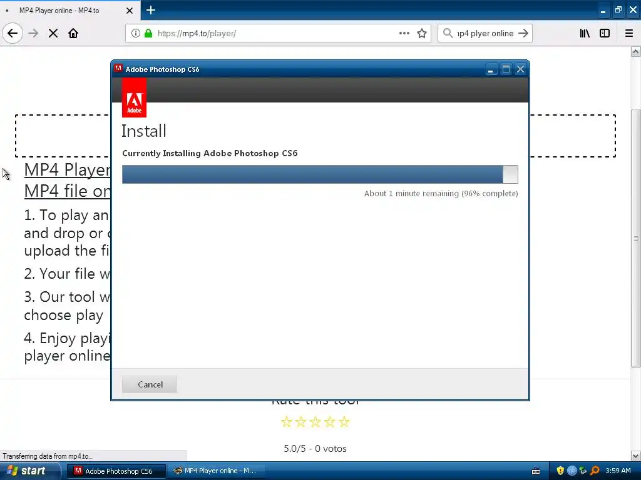This screenshot has height=480, width=641.
Task: Submit search with the arrow button
Action: tap(523, 33)
